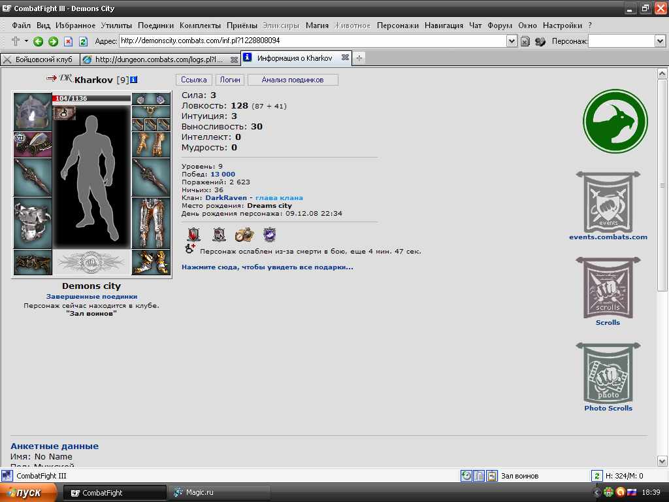Image resolution: width=669 pixels, height=502 pixels.
Task: Click the bracers equipment slot below helmet
Action: point(33,144)
